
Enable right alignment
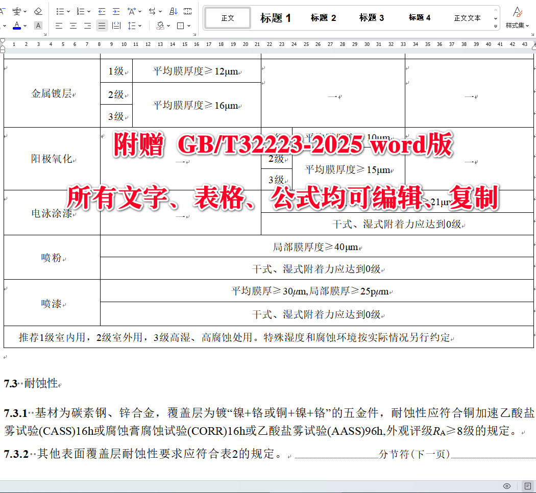click(x=87, y=25)
